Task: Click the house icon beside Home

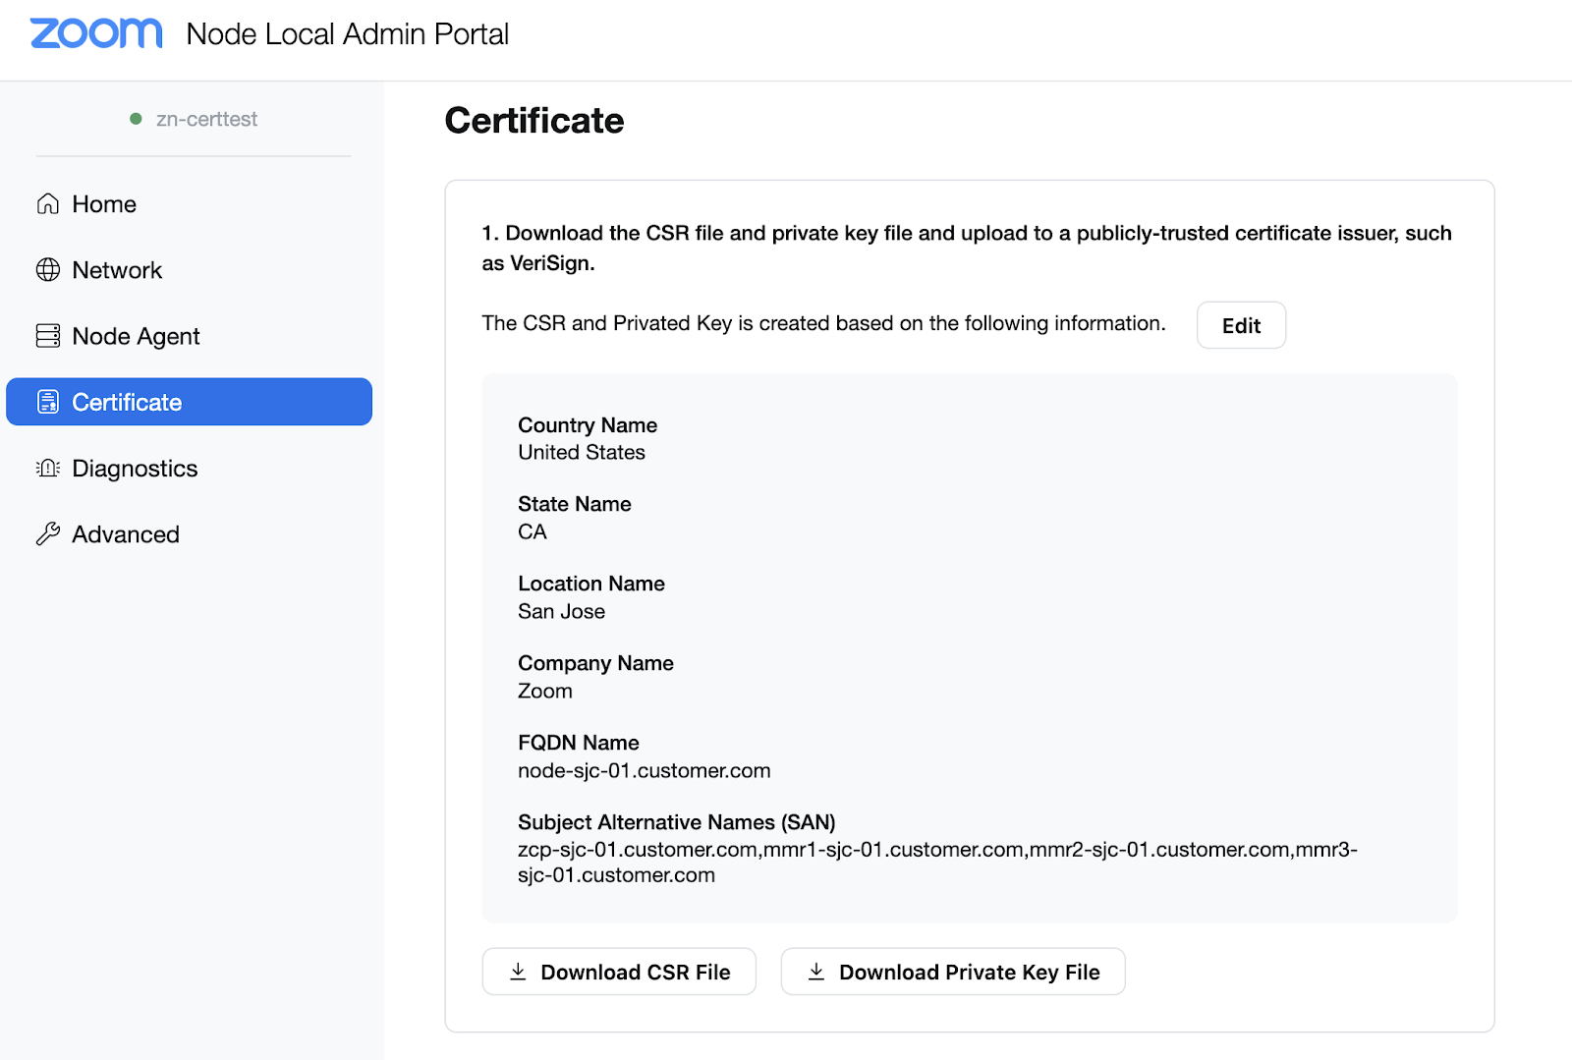Action: pos(48,204)
